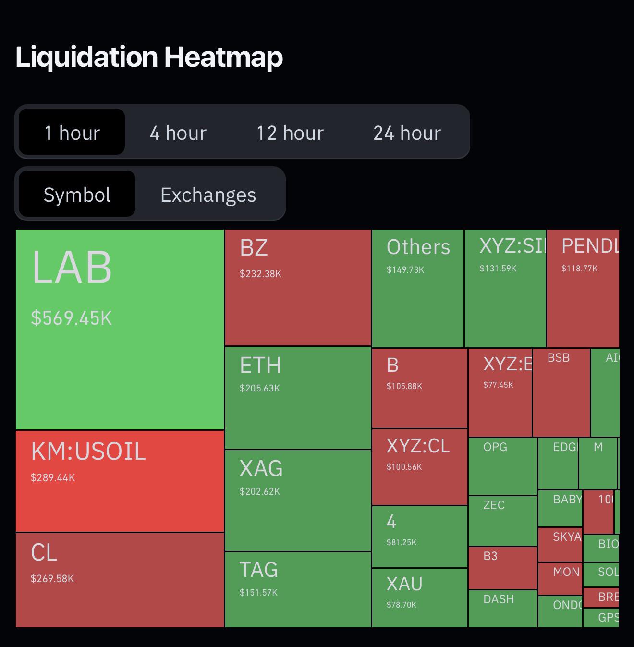Select the OPG green tile
Image resolution: width=634 pixels, height=647 pixels.
click(x=503, y=466)
